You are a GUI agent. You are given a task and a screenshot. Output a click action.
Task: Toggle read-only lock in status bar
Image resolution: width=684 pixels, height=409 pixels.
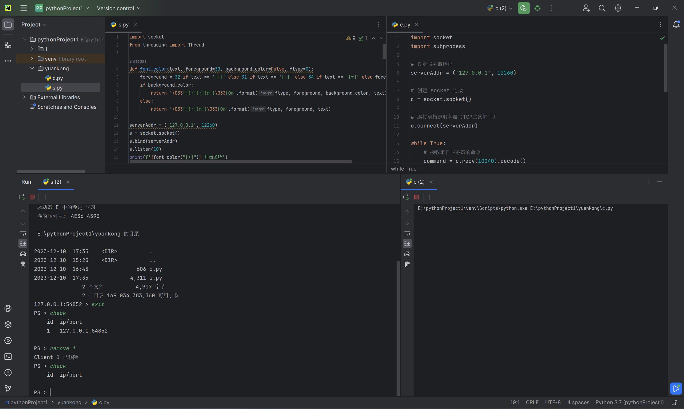674,403
